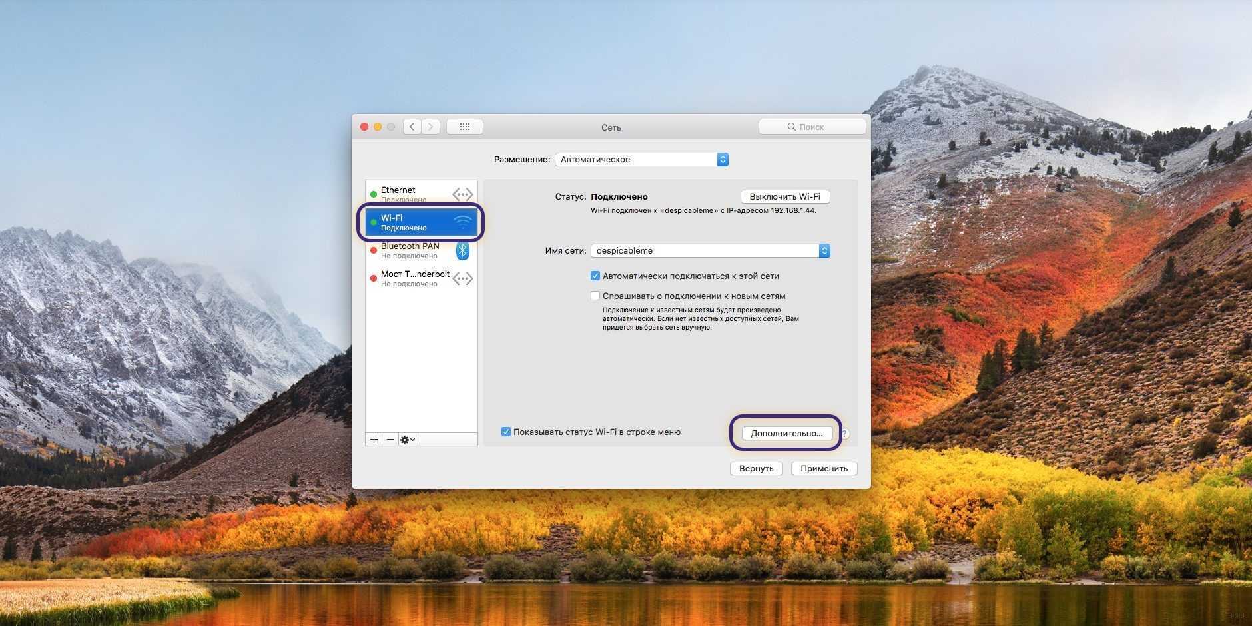Open Дополнительно advanced settings

(786, 433)
